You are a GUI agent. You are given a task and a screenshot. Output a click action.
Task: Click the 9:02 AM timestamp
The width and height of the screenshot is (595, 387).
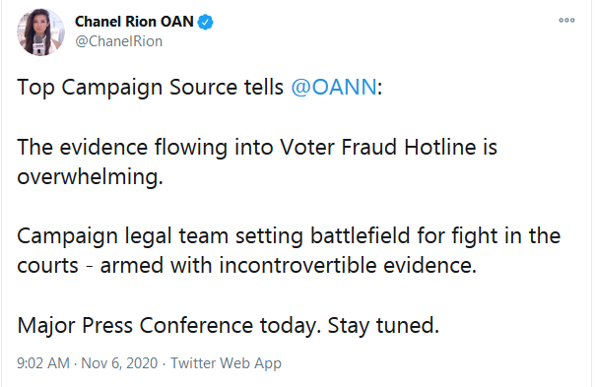[43, 363]
